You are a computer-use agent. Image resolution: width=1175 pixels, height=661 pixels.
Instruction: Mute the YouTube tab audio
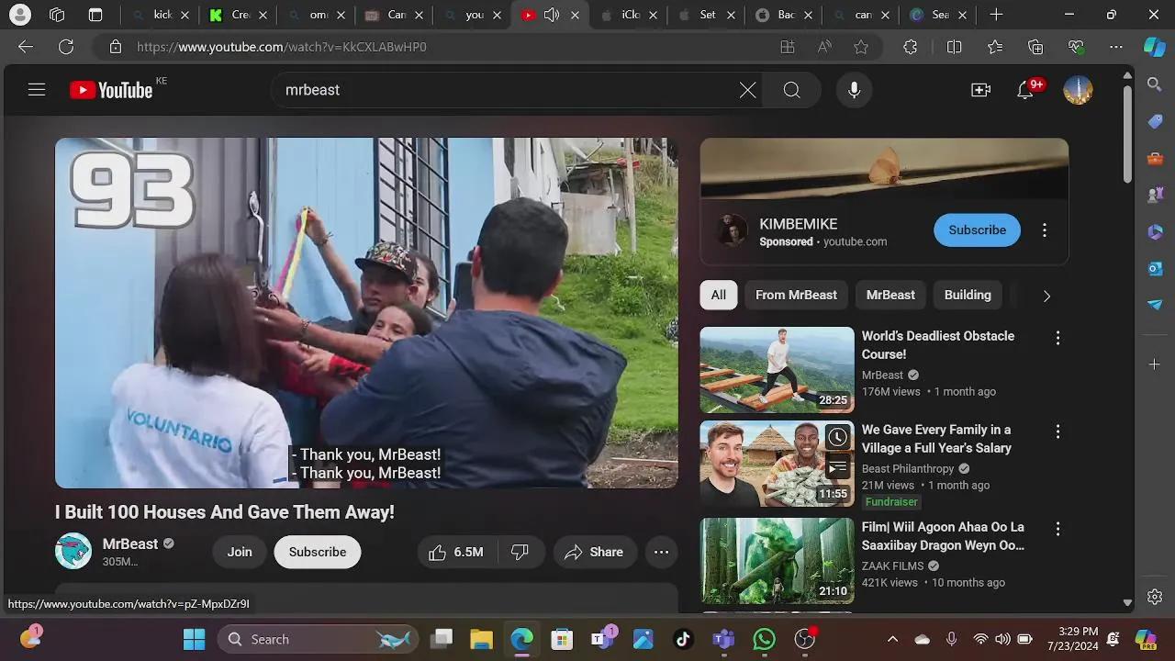click(x=552, y=15)
